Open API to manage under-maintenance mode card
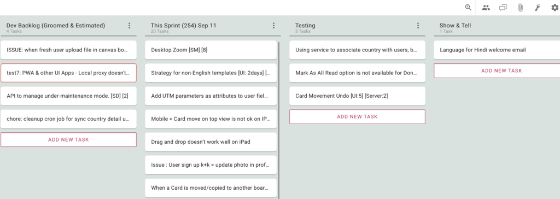The height and width of the screenshot is (199, 560). coord(68,96)
